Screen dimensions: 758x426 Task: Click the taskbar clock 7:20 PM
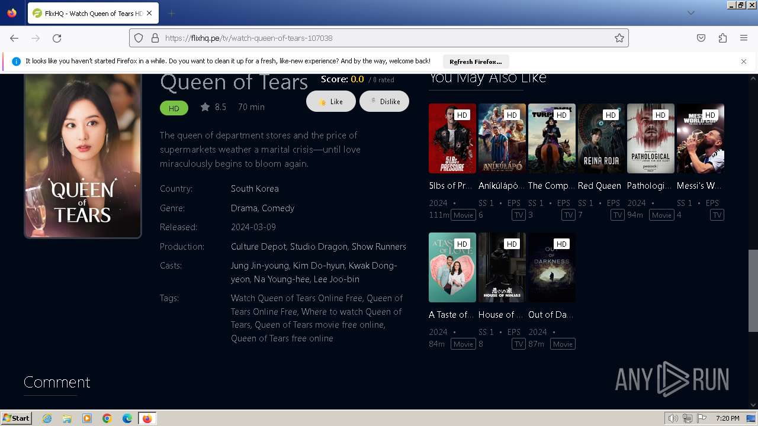tap(727, 418)
